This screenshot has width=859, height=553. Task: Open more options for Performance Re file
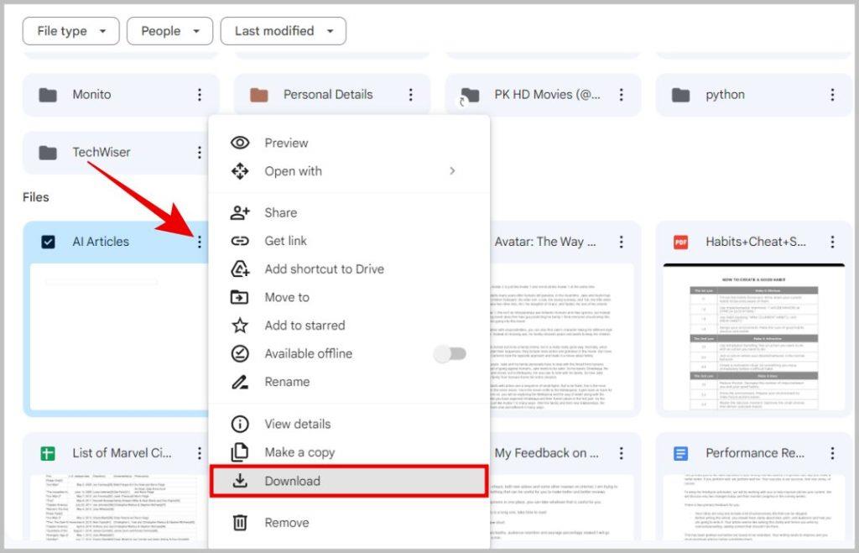click(832, 453)
